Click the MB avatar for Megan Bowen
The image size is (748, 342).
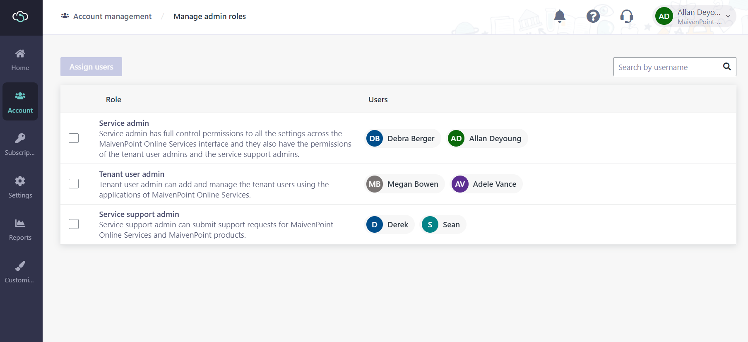(x=375, y=184)
